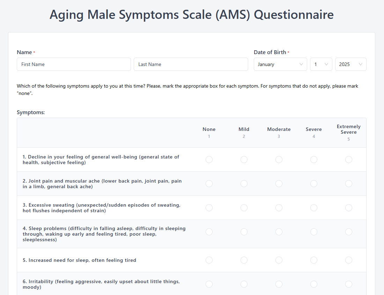Choose Severe for joint pain and muscular ache
The image size is (384, 295).
click(314, 184)
